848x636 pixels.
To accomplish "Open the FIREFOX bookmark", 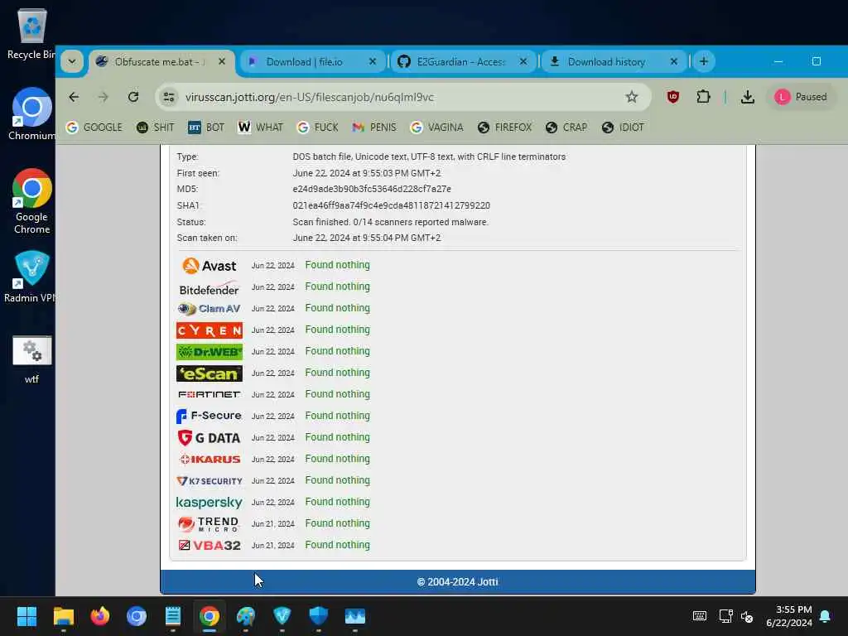I will (504, 128).
